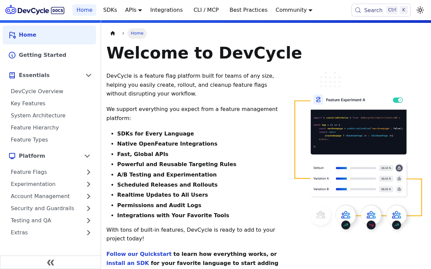Open the Integrations navbar item
The width and height of the screenshot is (431, 269).
(166, 10)
